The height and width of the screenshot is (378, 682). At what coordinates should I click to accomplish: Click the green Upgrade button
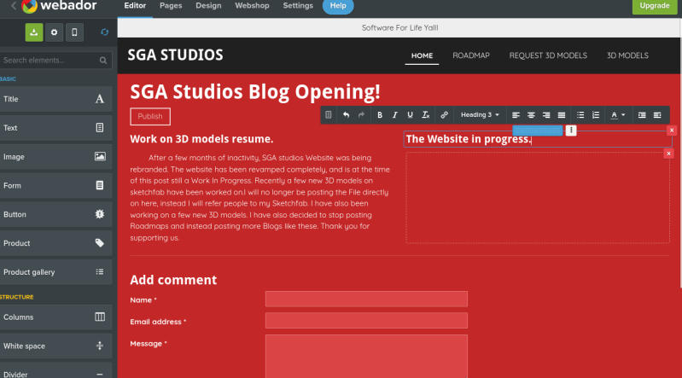tap(655, 6)
